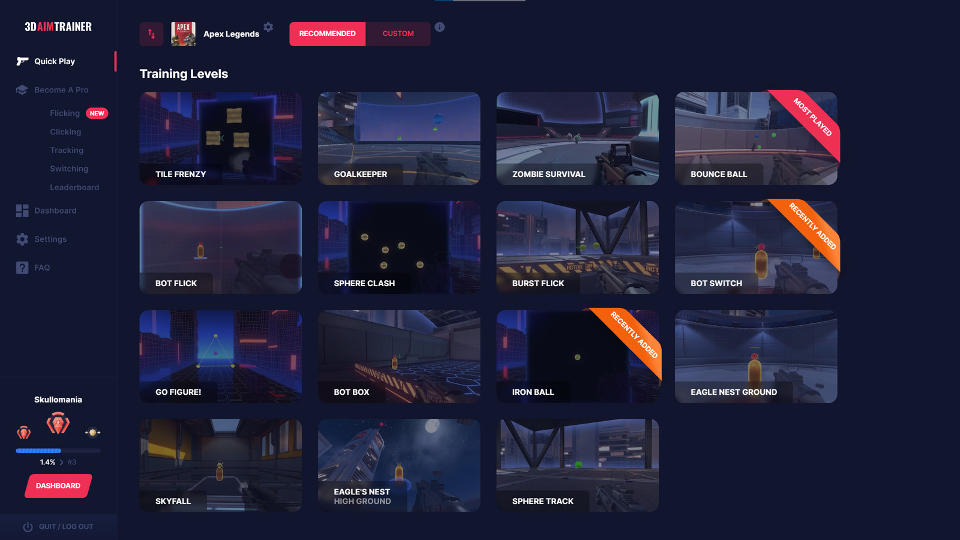Launch the Tile Frenzy level

pos(220,138)
